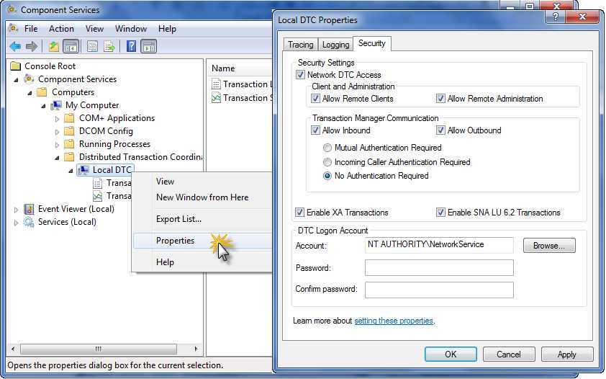Select Mutual Authentication Required
The height and width of the screenshot is (379, 606).
coord(327,148)
